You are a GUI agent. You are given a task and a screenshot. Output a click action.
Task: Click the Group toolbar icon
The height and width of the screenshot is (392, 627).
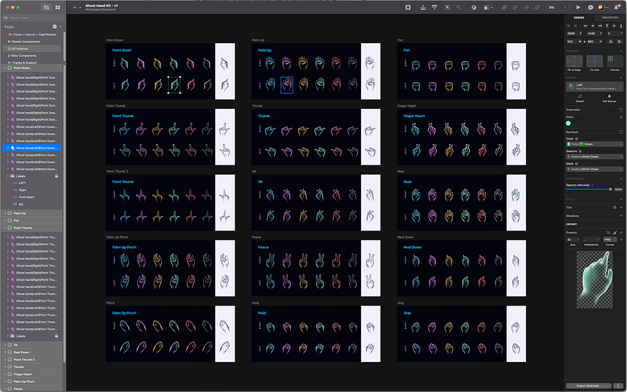(x=448, y=7)
